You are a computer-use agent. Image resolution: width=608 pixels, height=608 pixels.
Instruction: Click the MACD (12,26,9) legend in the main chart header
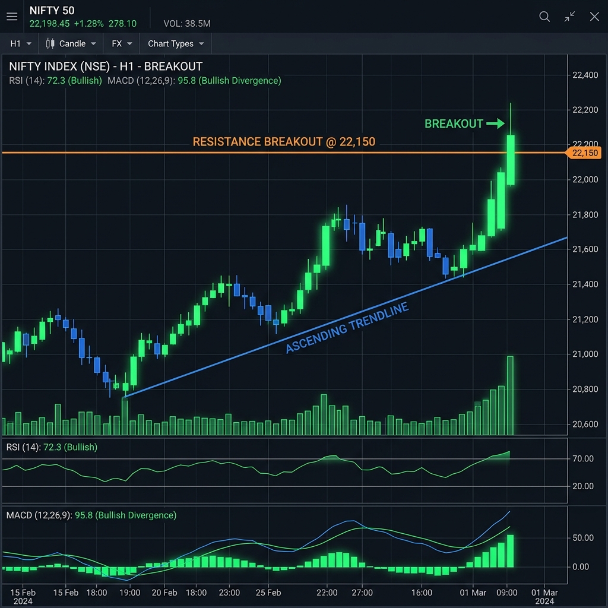pyautogui.click(x=194, y=81)
